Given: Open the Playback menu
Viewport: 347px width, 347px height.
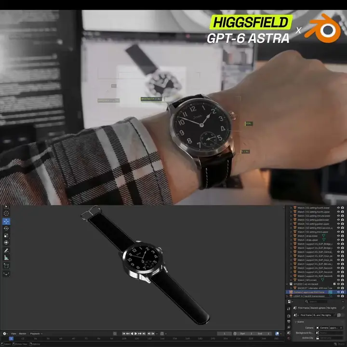Looking at the screenshot, I should (36, 334).
